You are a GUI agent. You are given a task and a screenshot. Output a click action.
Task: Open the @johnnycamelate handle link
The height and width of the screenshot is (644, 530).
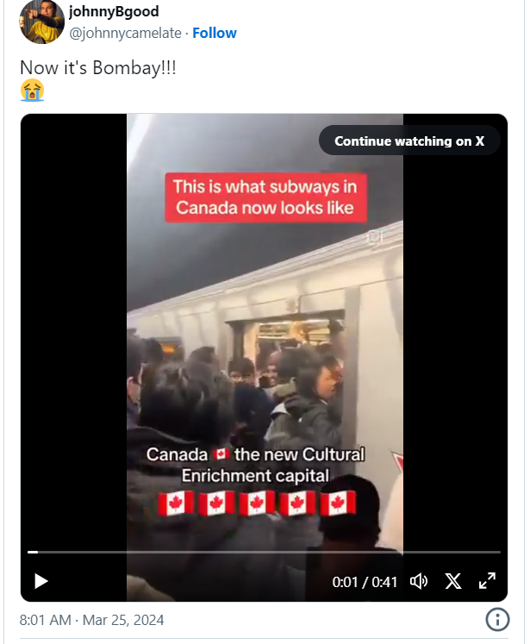(125, 33)
